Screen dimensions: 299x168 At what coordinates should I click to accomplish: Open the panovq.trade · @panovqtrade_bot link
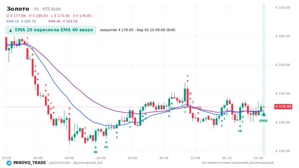point(76,163)
